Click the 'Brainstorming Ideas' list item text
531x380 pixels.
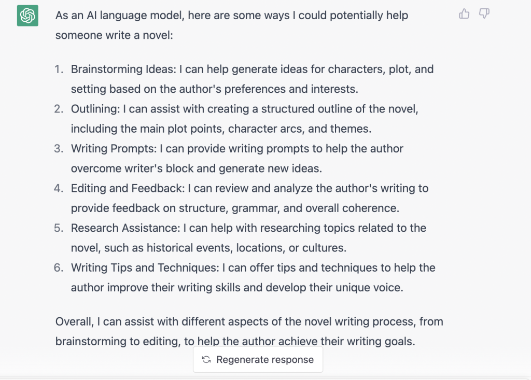[252, 79]
